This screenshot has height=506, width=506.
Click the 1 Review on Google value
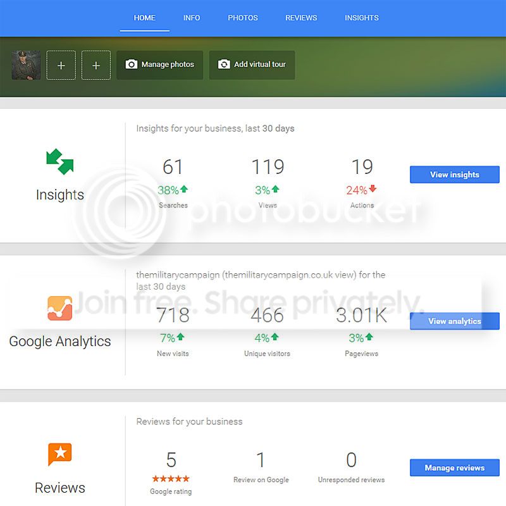point(261,460)
